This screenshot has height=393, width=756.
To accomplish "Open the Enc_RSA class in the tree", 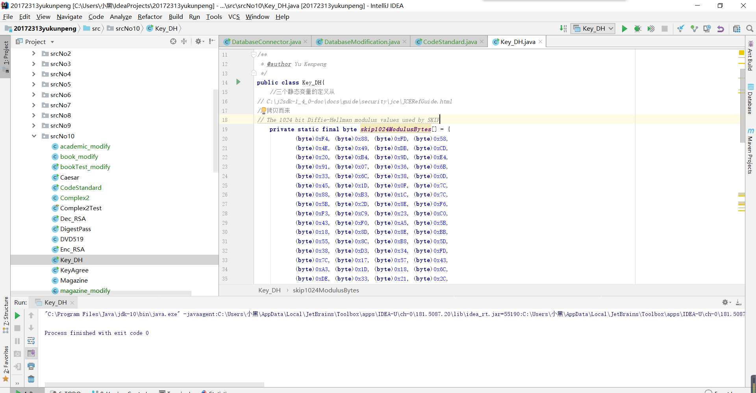I will point(72,249).
